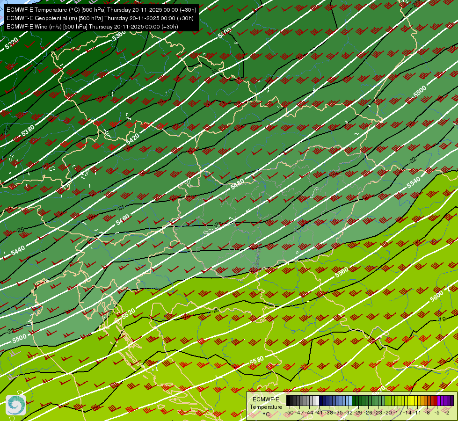
Task: Click the -38 value on the legend
Action: pos(329,413)
